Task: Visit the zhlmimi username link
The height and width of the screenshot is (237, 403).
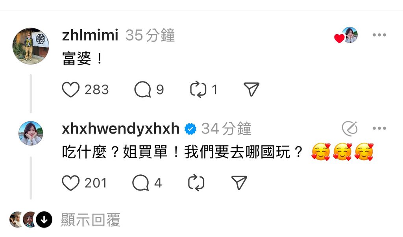Action: 90,35
